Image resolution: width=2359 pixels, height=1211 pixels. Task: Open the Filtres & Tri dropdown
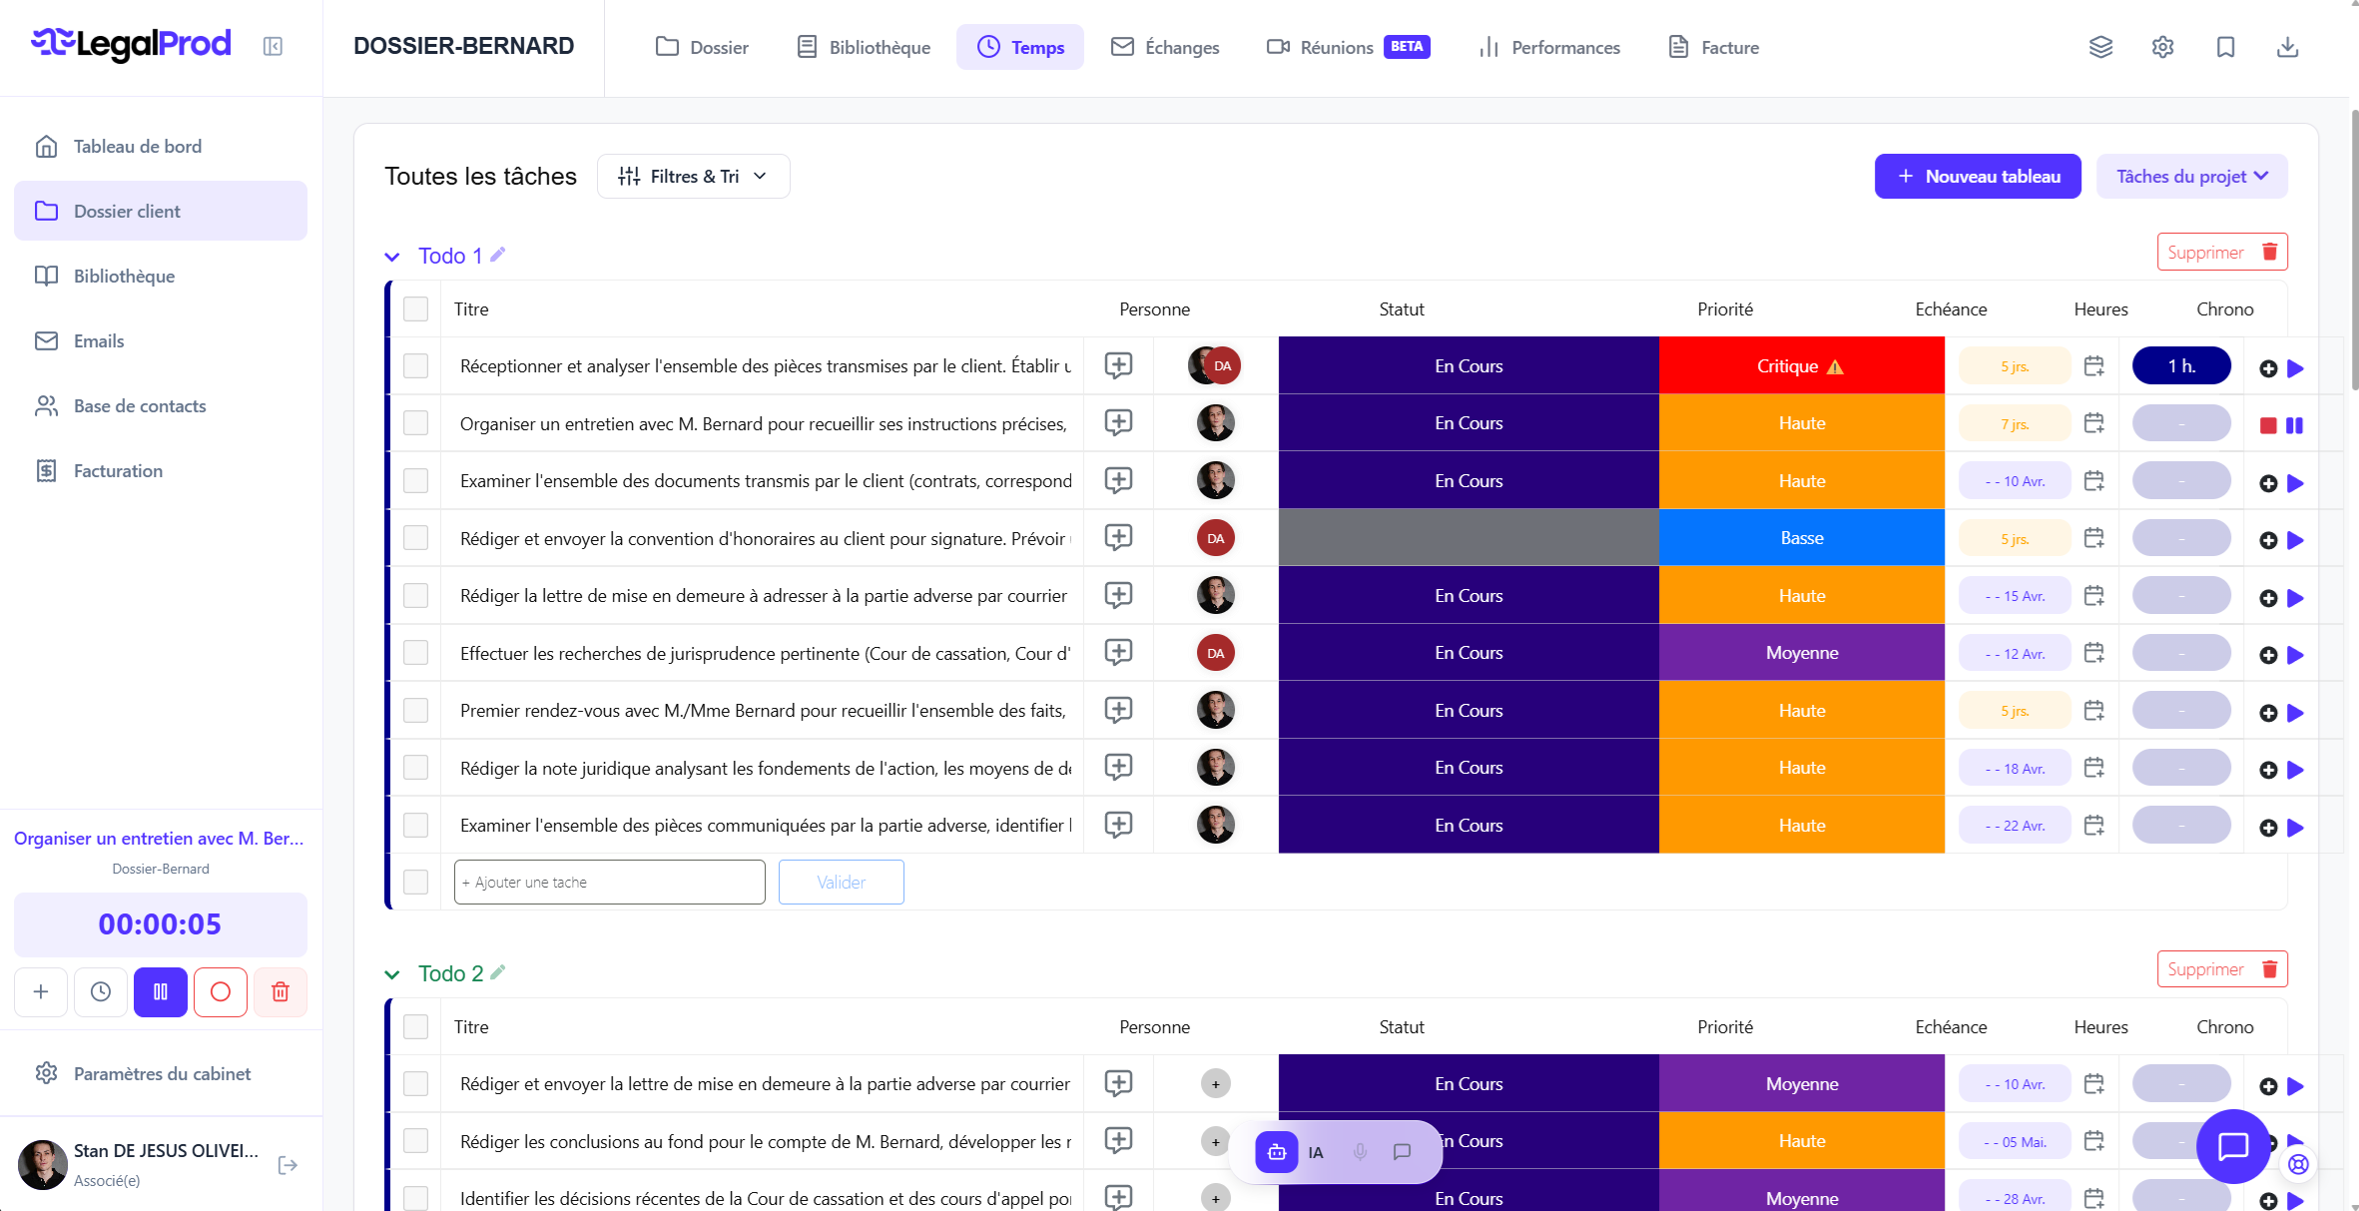click(693, 177)
